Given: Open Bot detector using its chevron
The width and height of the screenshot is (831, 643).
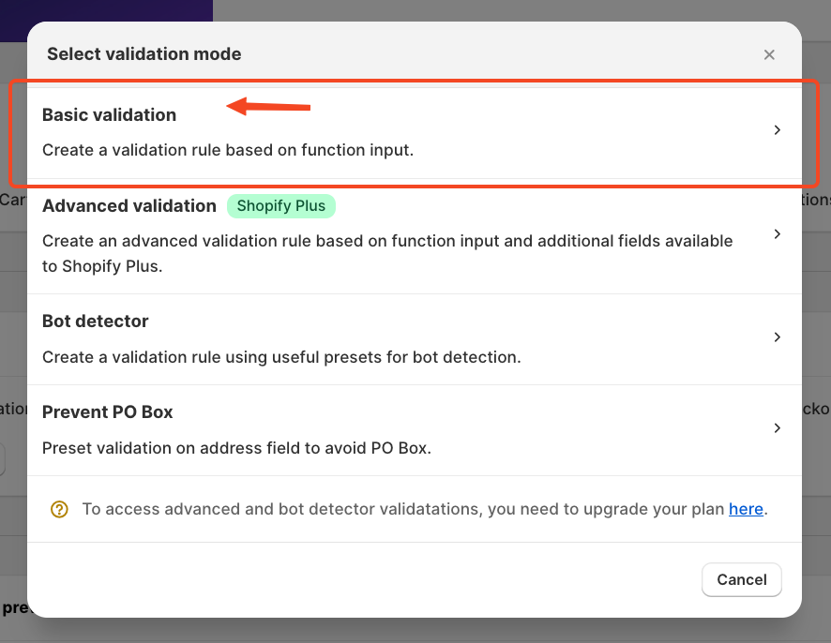Looking at the screenshot, I should tap(777, 337).
